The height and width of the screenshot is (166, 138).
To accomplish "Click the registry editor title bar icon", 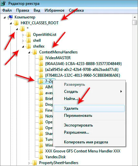I will click(x=3, y=4).
